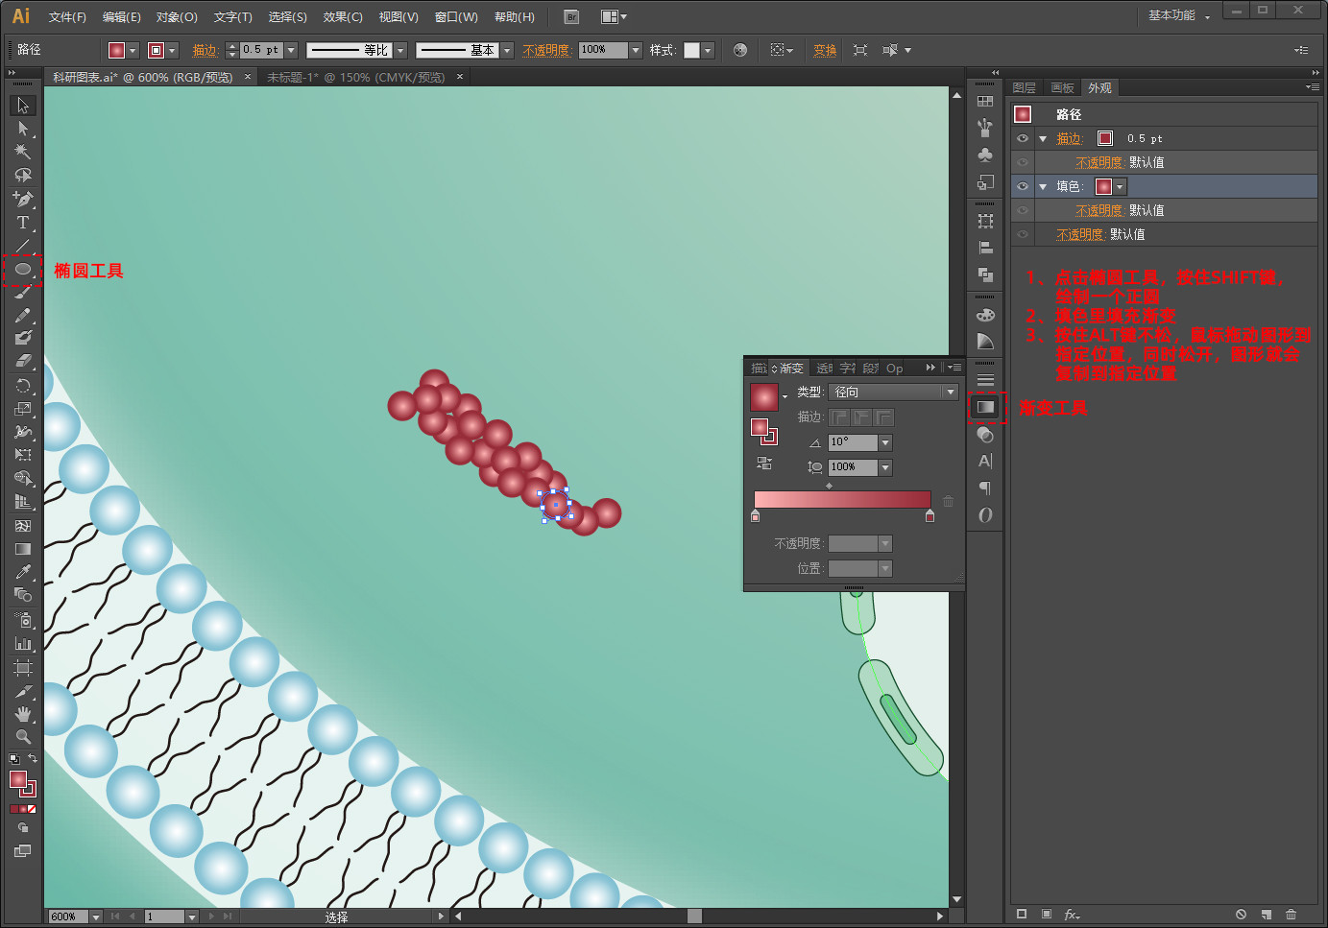Pick the Ellipse tool in the toolbar
Screen dimensions: 1328x928
[23, 270]
